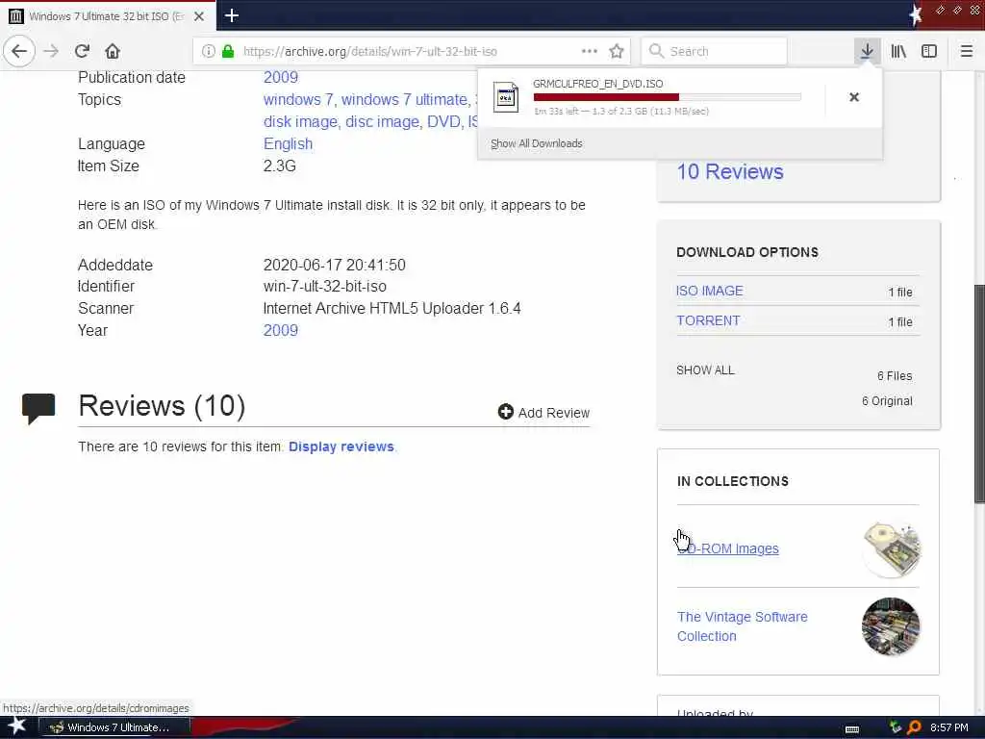Image resolution: width=985 pixels, height=739 pixels.
Task: Focus the Search input field
Action: (x=715, y=51)
